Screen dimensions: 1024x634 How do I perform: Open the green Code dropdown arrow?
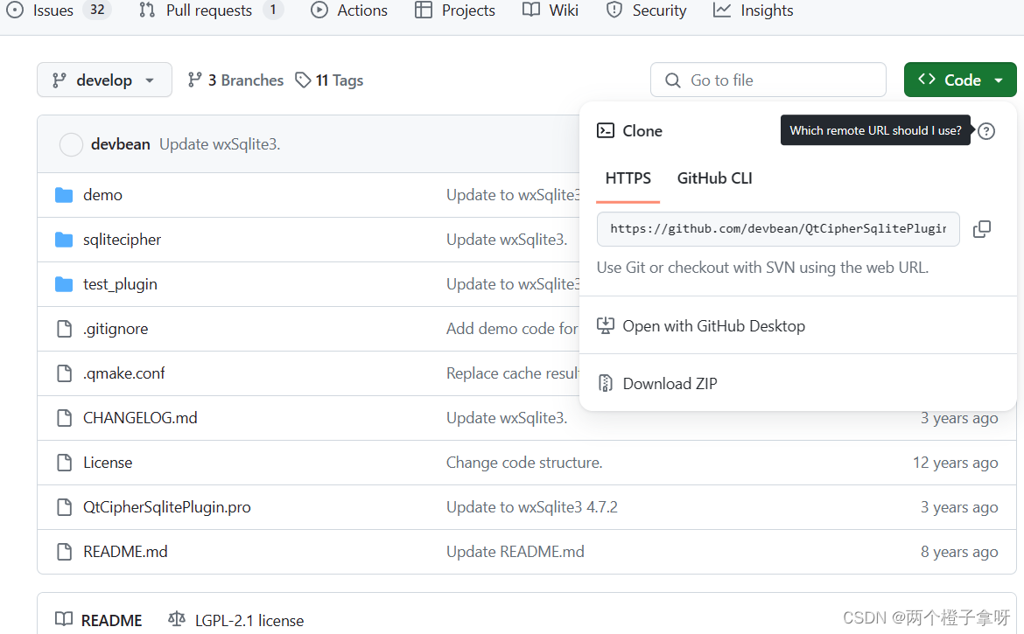pyautogui.click(x=998, y=79)
